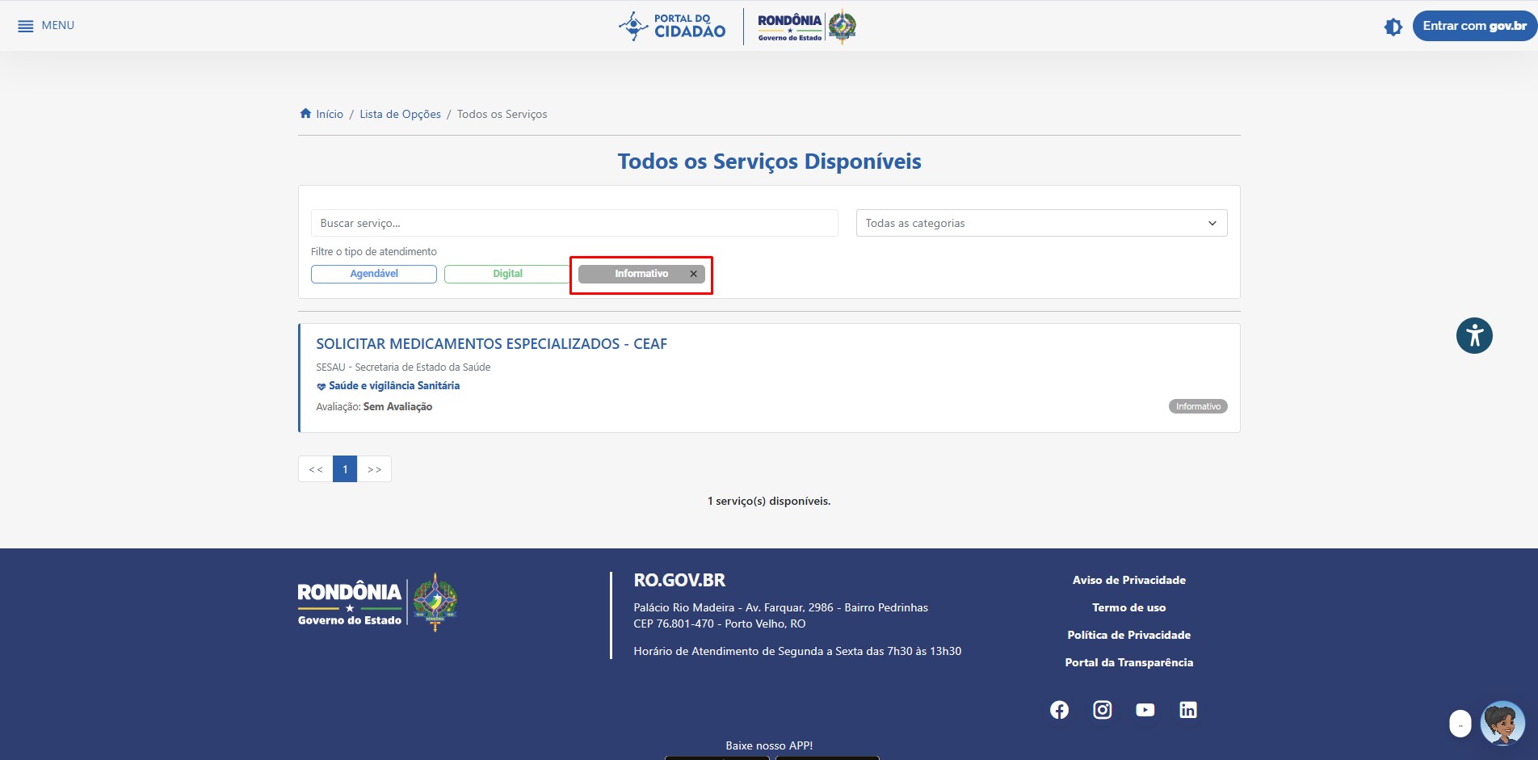Open Portal do Cidadão logo home
The image size is (1538, 760).
point(672,26)
